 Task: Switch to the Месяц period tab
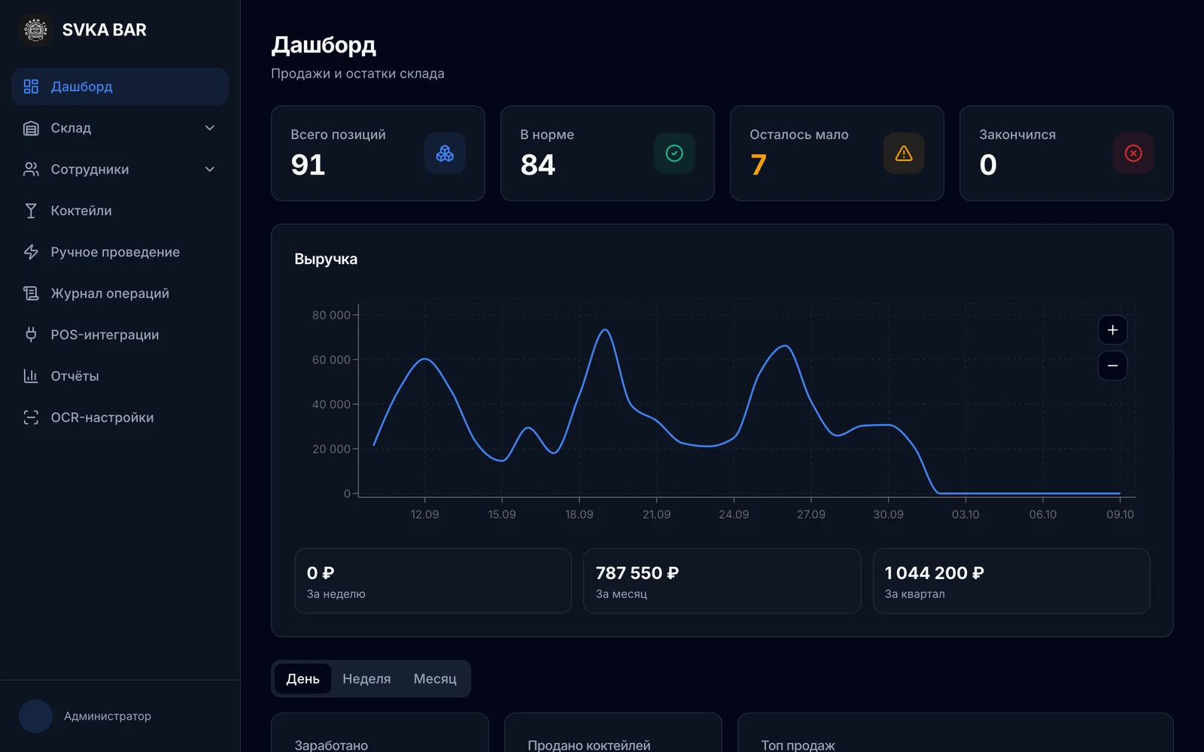(435, 679)
